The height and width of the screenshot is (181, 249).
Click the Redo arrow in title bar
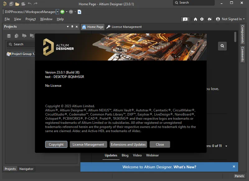[35, 3]
